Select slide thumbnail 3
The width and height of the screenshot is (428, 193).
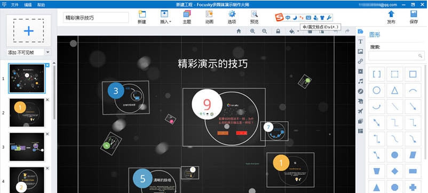[x=27, y=147]
